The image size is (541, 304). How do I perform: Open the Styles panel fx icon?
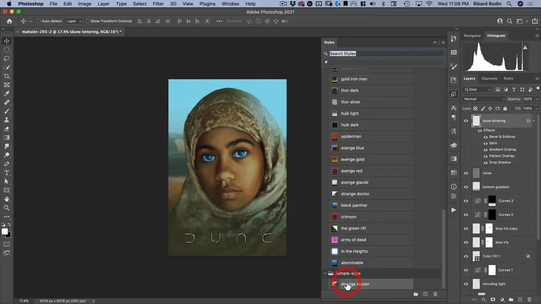point(453,95)
